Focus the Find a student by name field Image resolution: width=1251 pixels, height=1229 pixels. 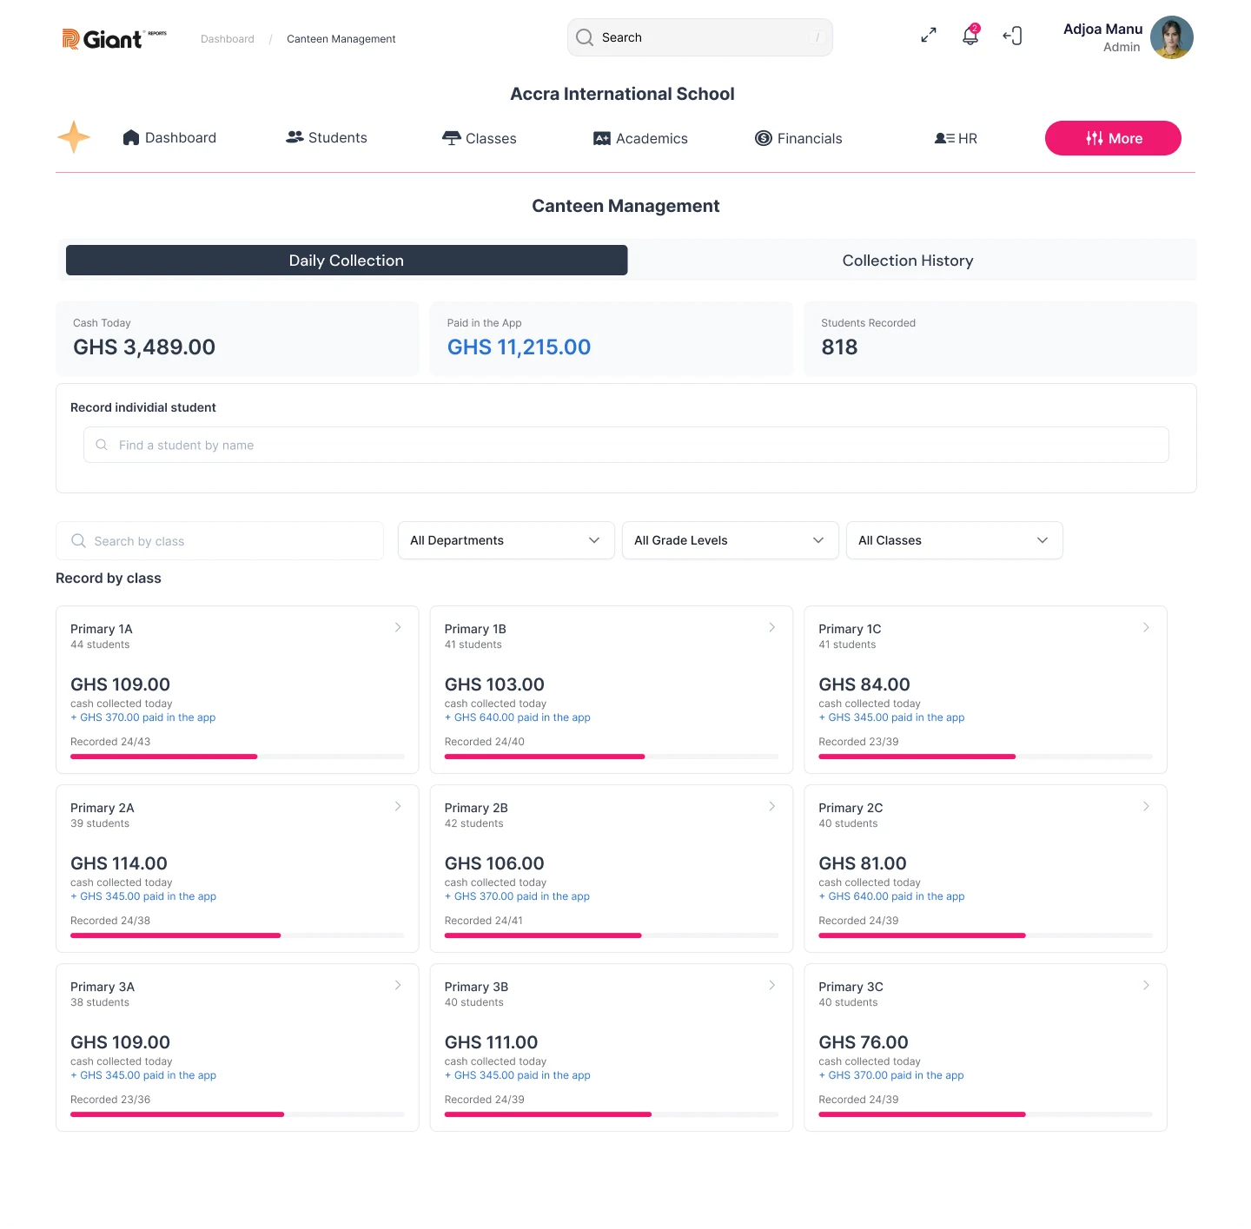626,445
